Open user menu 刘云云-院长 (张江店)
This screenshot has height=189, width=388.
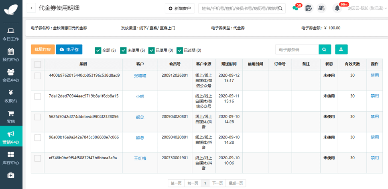[x=365, y=8]
